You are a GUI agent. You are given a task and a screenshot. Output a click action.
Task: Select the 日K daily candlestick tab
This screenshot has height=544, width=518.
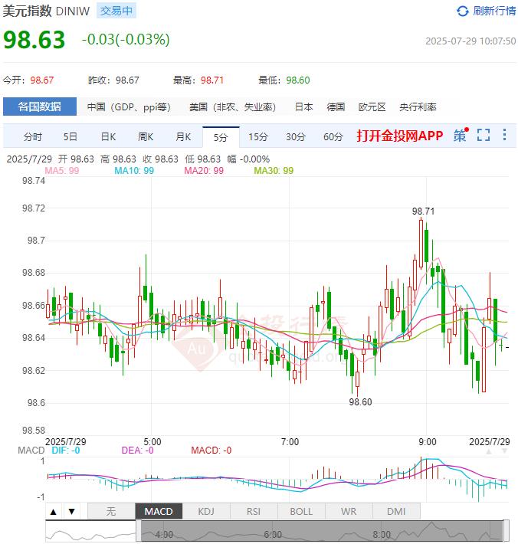108,137
